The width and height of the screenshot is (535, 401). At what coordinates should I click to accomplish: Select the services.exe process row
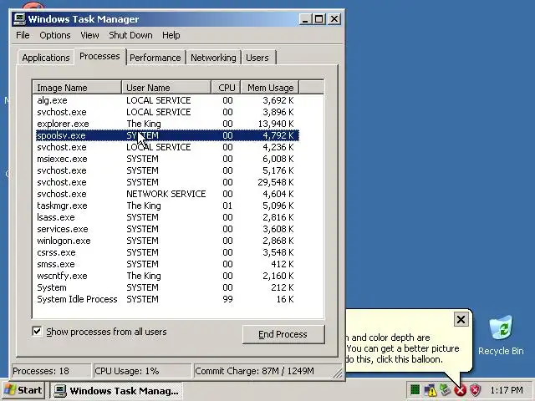pyautogui.click(x=167, y=229)
